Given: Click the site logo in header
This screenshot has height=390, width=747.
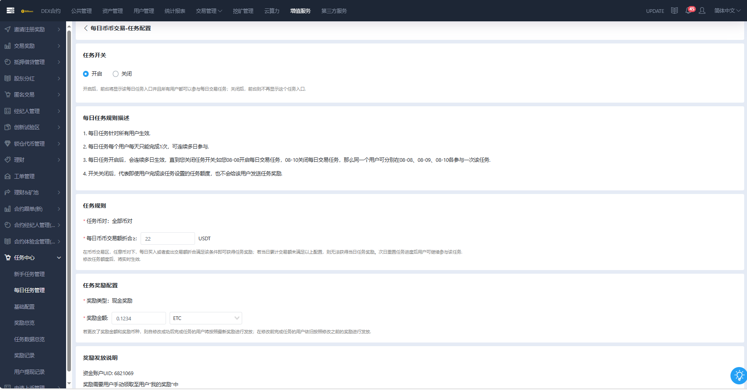Looking at the screenshot, I should click(x=27, y=11).
